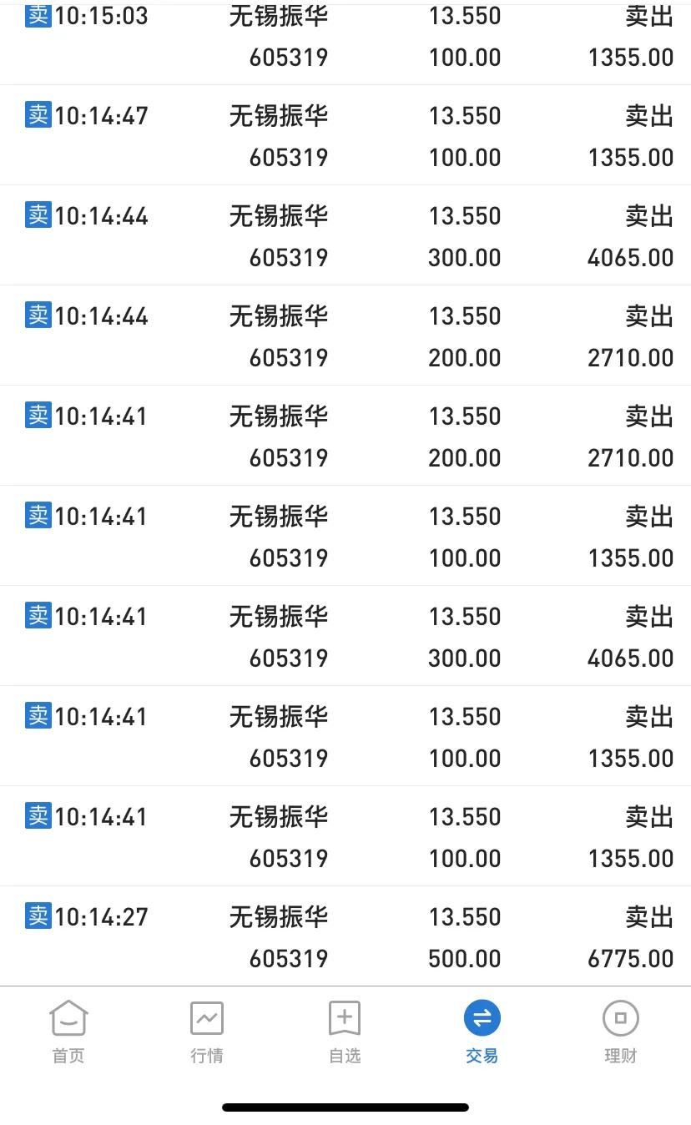This screenshot has width=691, height=1125.
Task: Open the 行情 market chart icon
Action: (x=206, y=1018)
